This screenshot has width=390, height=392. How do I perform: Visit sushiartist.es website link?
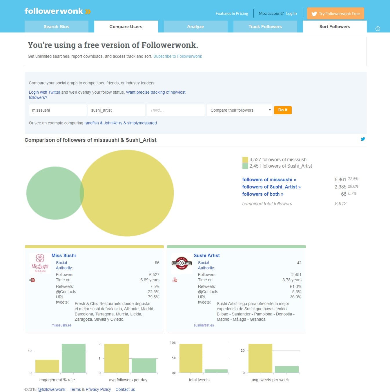204,325
